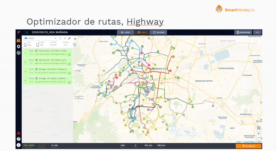The width and height of the screenshot is (276, 151).
Task: Click the SmartMonkey.io logo
Action: pyautogui.click(x=235, y=9)
